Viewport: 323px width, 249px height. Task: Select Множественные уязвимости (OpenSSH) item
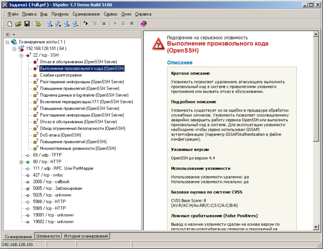click(x=78, y=148)
